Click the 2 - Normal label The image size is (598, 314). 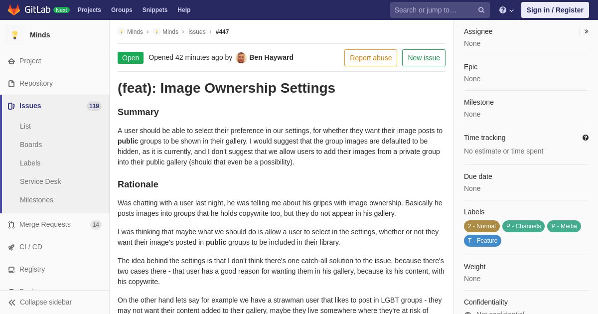482,226
